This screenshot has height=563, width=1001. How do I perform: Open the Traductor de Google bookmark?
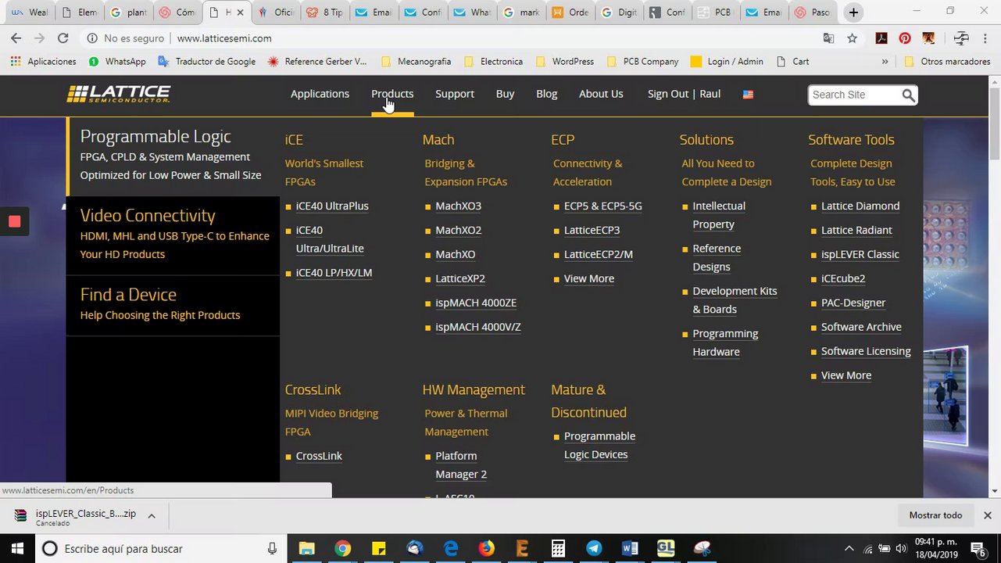coord(207,61)
